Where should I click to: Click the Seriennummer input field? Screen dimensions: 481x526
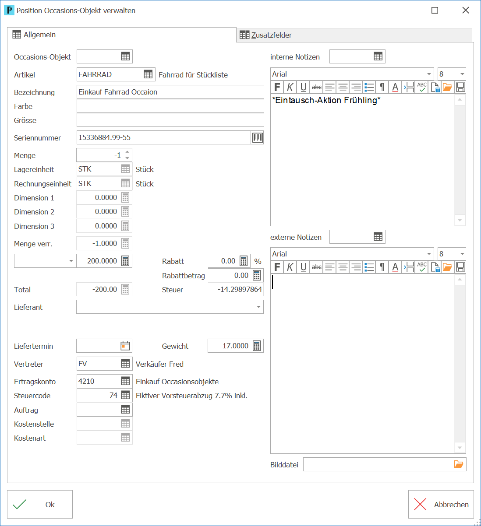point(164,137)
